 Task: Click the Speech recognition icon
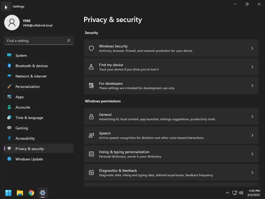pyautogui.click(x=91, y=135)
